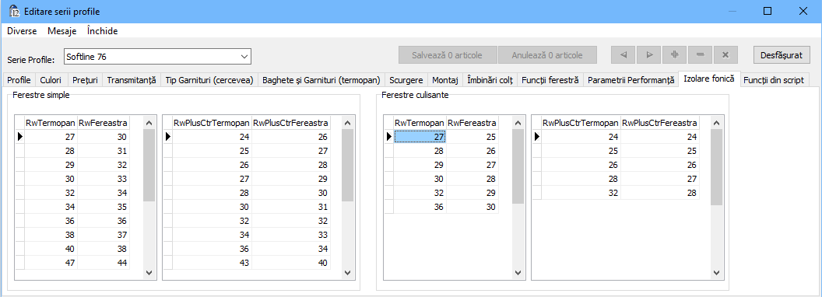Click scroll down arrow in first Ferestre culisante grid
822x297 pixels.
[x=518, y=272]
